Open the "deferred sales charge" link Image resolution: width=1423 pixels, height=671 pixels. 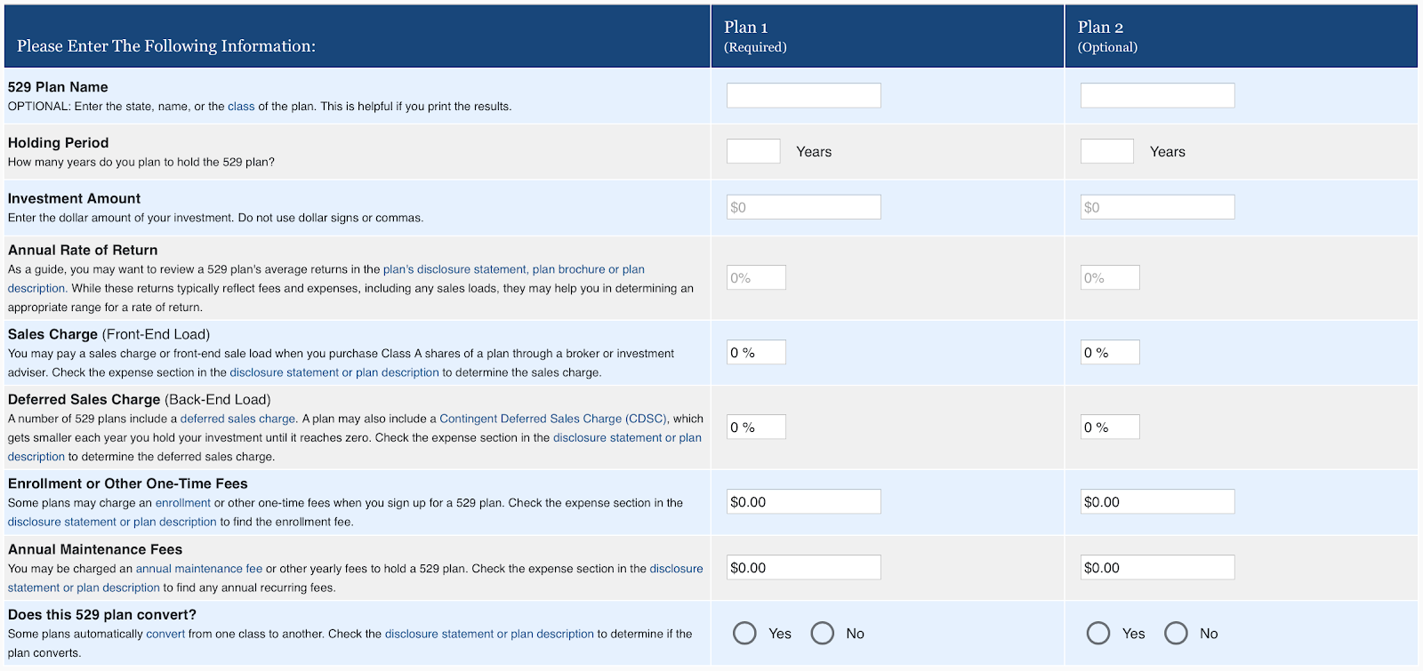tap(237, 419)
